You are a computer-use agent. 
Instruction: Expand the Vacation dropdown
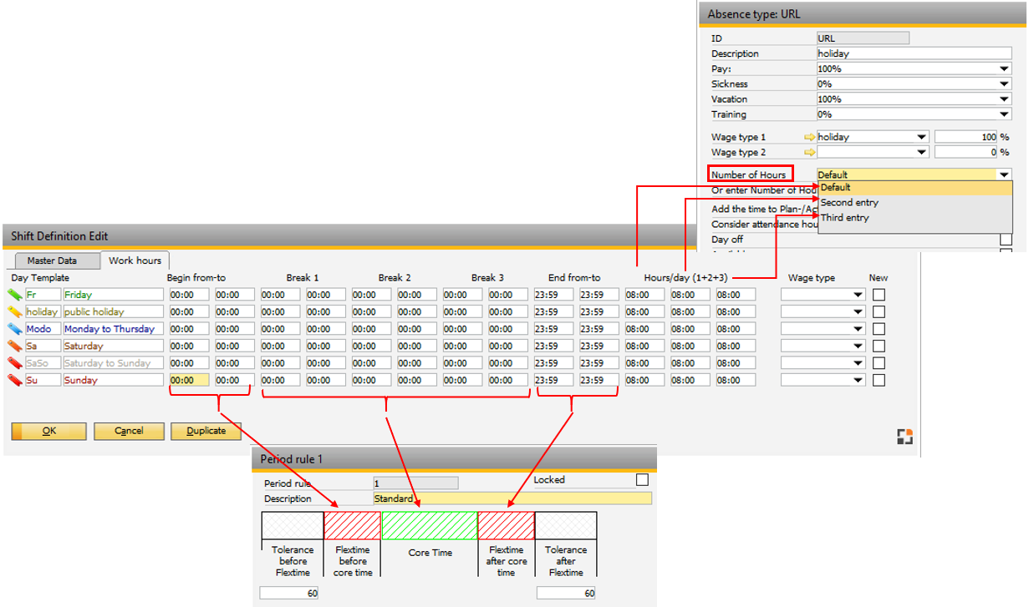click(x=1004, y=99)
